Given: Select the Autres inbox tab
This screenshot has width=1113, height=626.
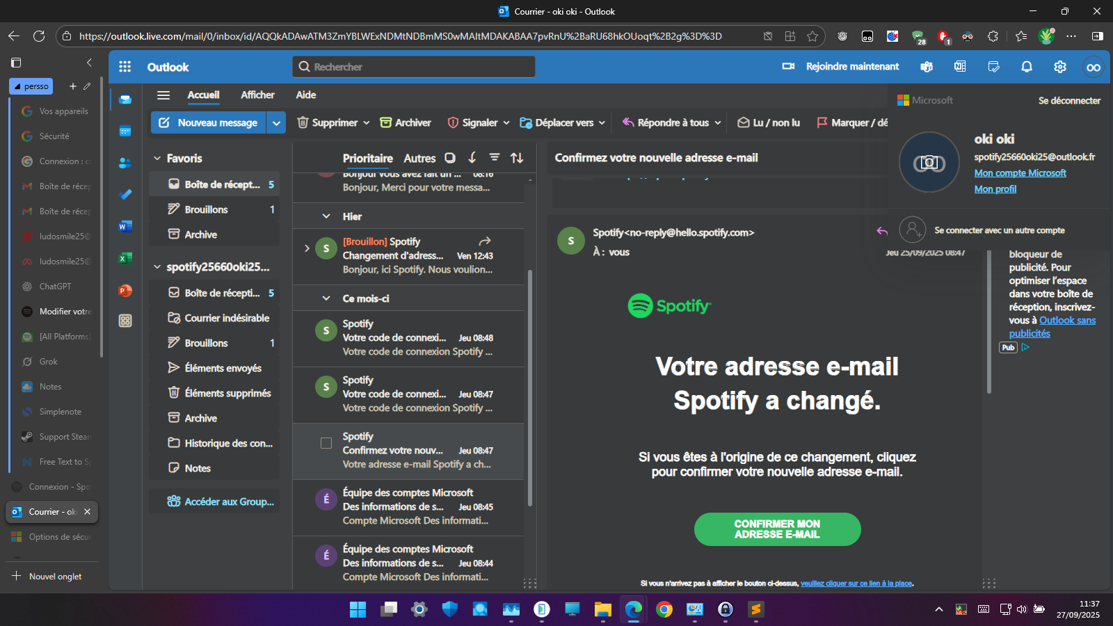Looking at the screenshot, I should [419, 159].
